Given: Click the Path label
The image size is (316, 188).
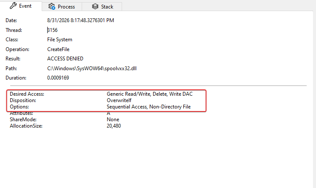Looking at the screenshot, I should point(11,68).
